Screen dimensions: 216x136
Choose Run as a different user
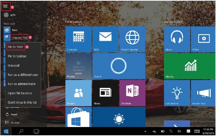click(23, 75)
